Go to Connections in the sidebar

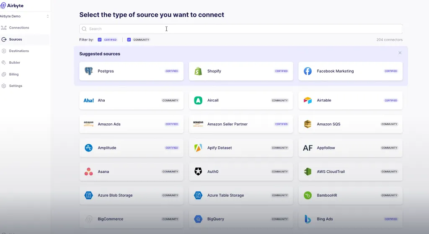[19, 28]
